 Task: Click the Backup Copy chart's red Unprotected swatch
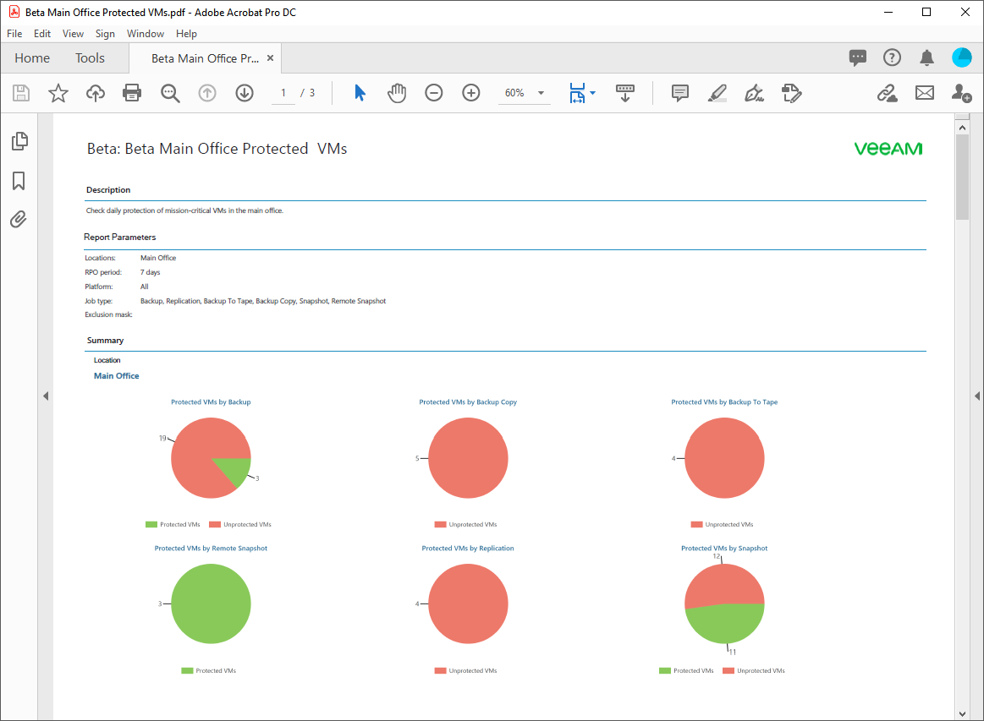pos(440,525)
